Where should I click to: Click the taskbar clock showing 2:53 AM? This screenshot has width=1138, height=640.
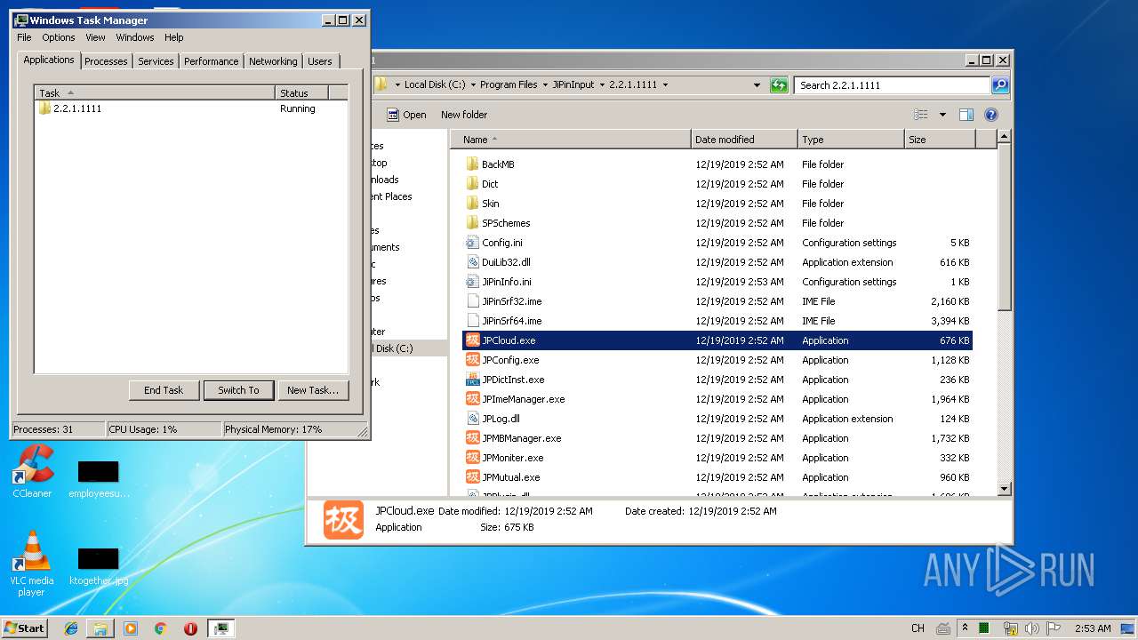point(1093,628)
